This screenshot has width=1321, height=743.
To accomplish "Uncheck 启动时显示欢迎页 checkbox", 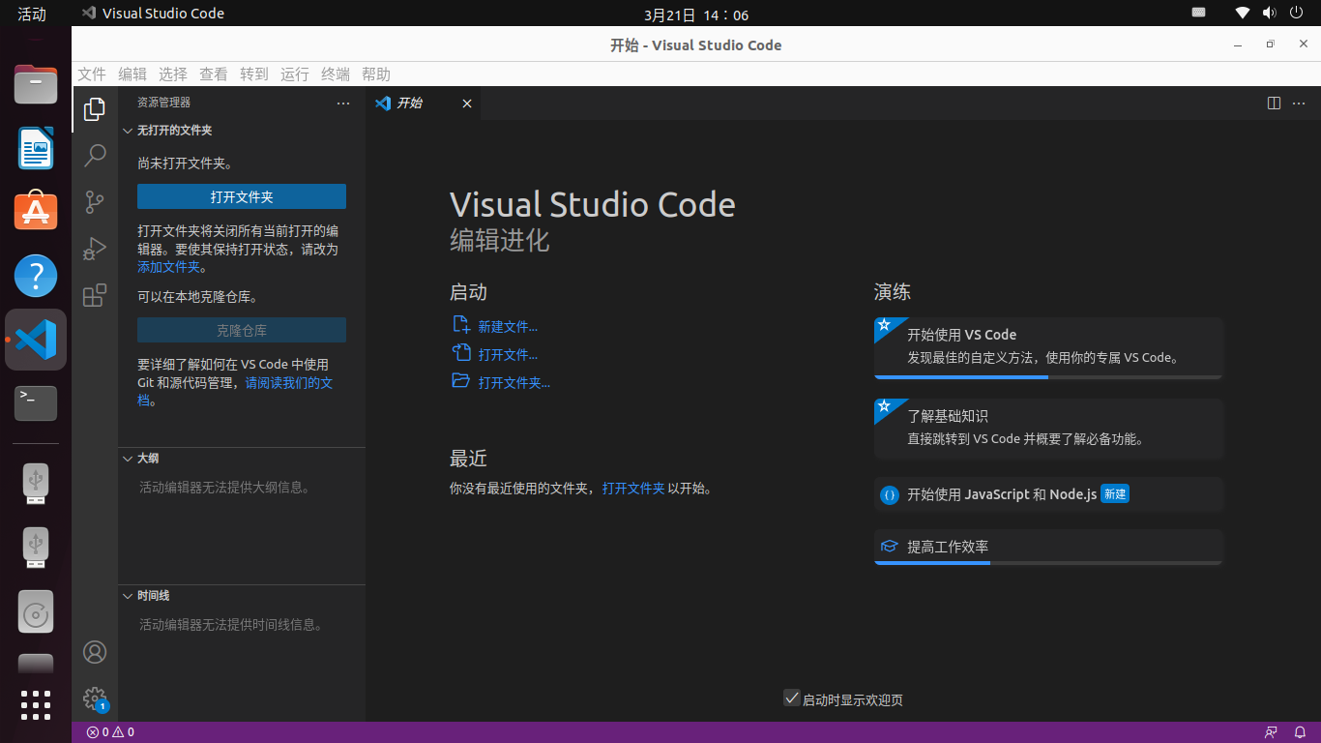I will click(792, 698).
